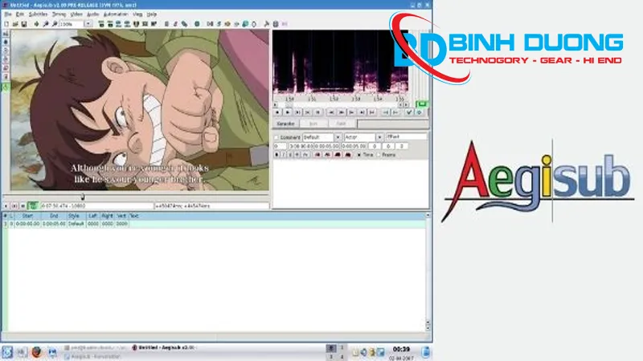Viewport: 643px width, 361px height.
Task: Pick the shadow colour button
Action: [x=348, y=155]
